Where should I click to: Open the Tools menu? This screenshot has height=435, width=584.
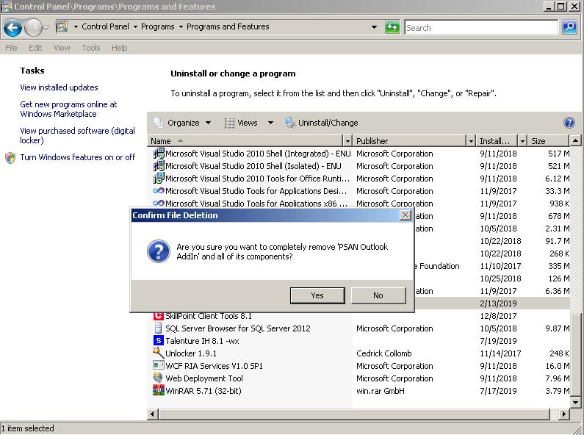click(x=91, y=48)
